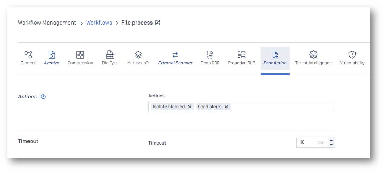This screenshot has width=385, height=173.
Task: Click the Workflow Management breadcrumb
Action: click(x=47, y=23)
